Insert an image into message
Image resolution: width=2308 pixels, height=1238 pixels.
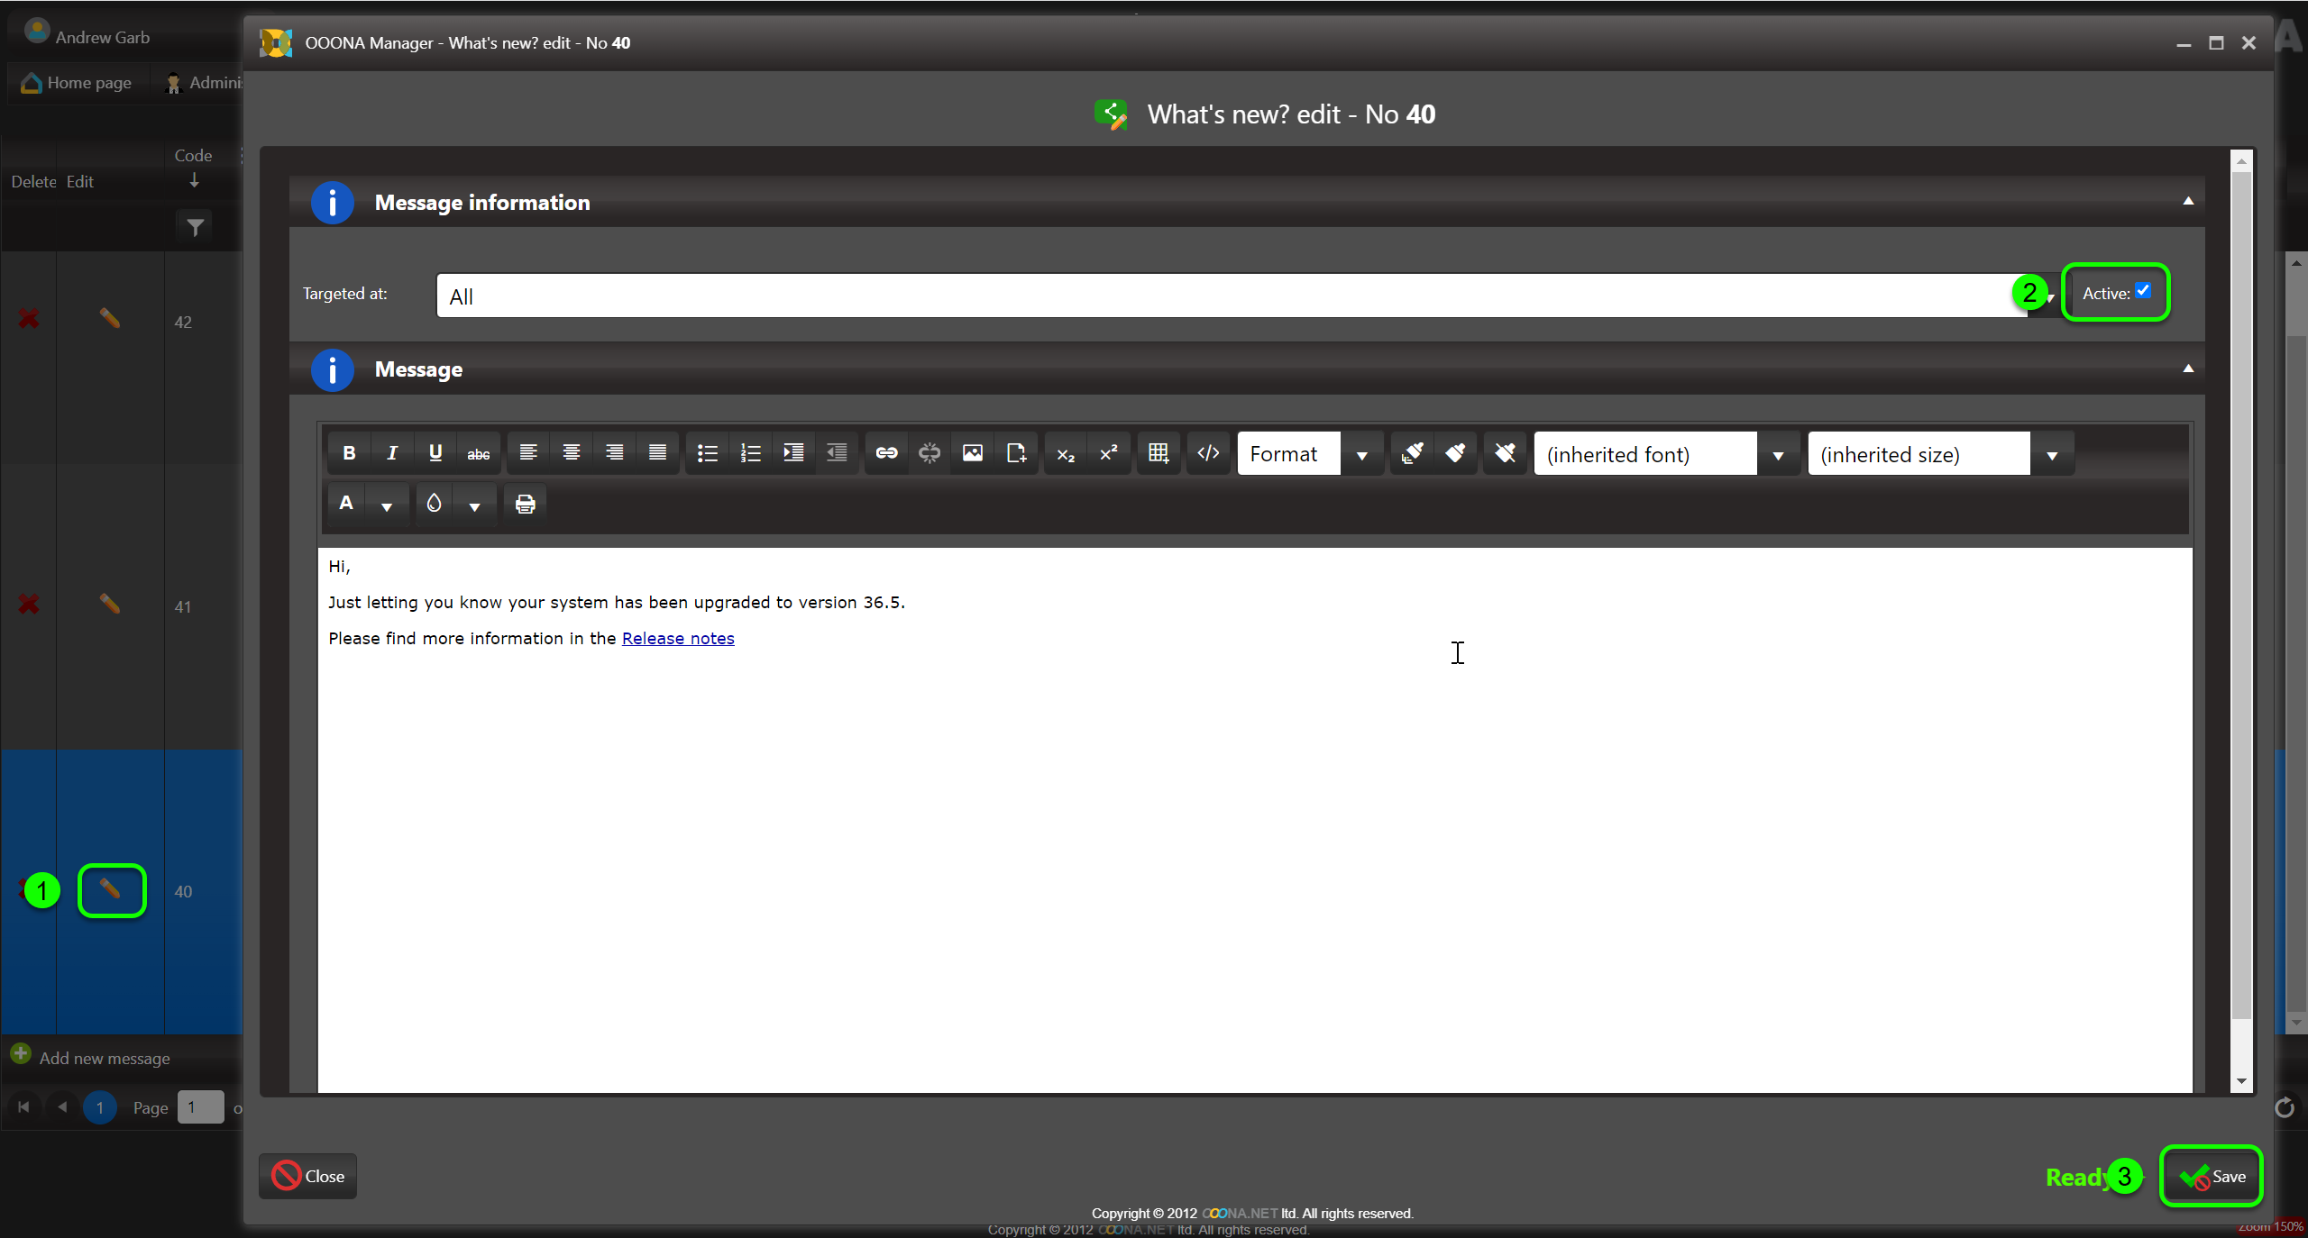coord(972,453)
